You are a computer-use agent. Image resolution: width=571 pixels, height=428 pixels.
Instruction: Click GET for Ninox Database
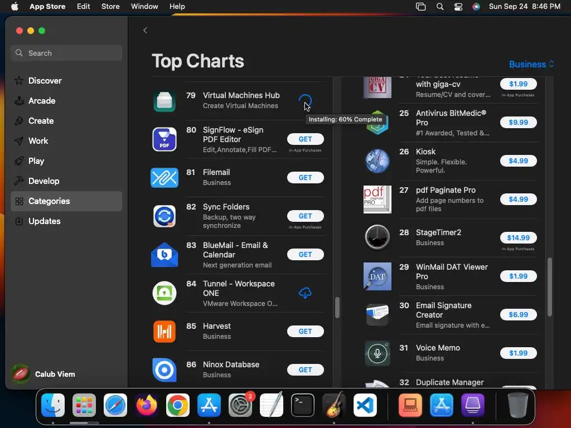click(x=305, y=370)
